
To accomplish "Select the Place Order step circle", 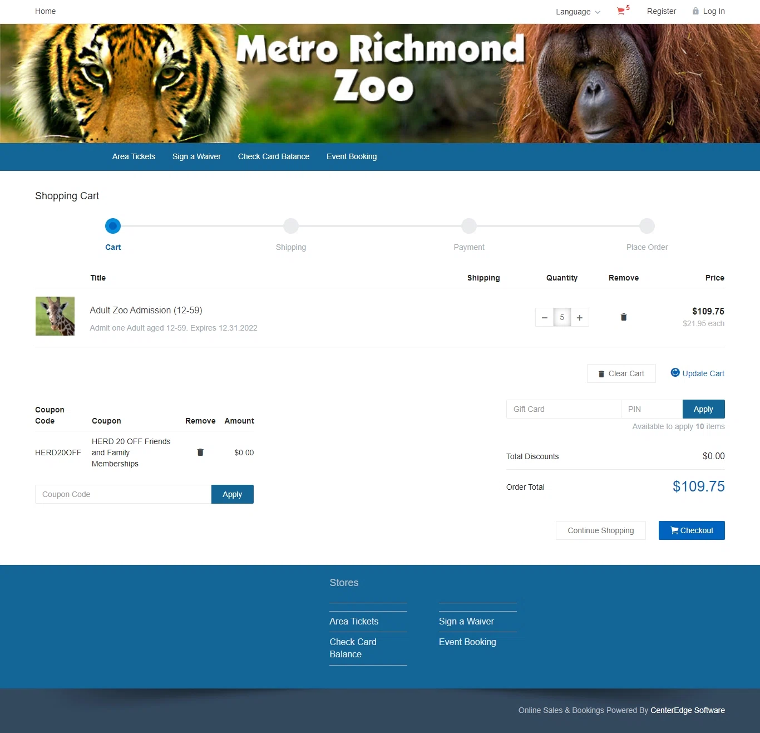I will coord(647,226).
